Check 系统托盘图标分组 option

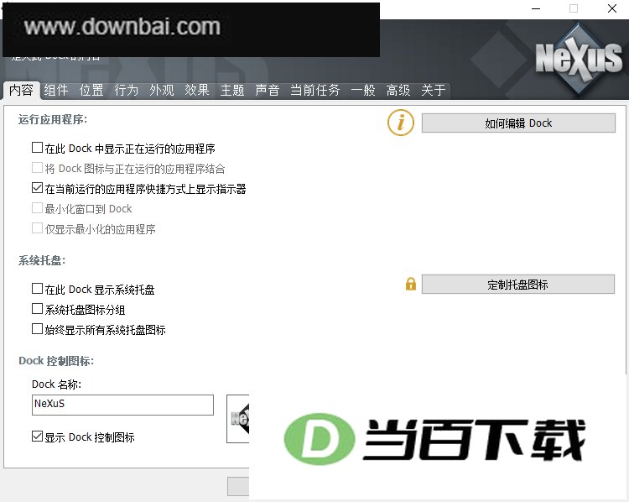[x=37, y=309]
